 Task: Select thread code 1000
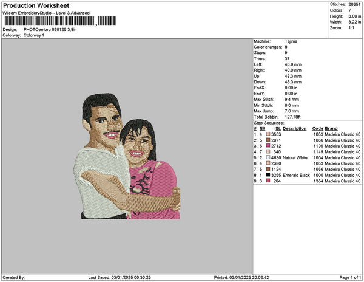pos(318,175)
